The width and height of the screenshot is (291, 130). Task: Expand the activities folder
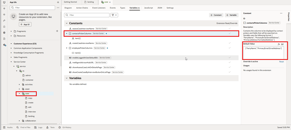tap(19, 85)
